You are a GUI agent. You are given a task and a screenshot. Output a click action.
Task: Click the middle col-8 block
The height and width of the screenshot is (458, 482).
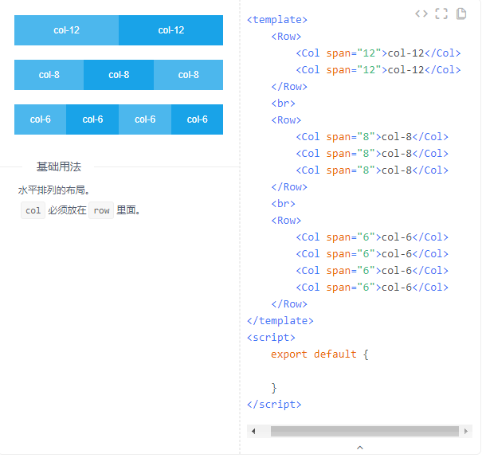pos(119,75)
